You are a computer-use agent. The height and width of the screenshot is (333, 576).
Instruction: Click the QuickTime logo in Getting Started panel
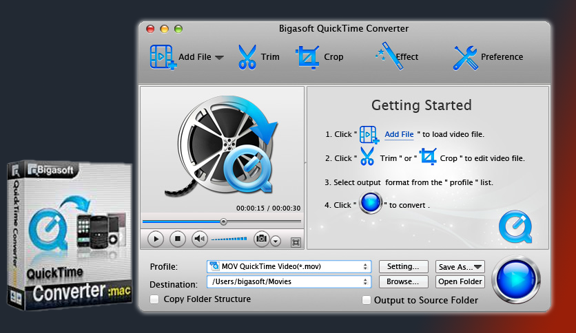[515, 226]
